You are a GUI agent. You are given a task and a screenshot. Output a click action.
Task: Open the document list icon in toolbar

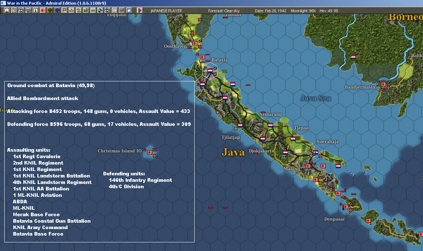click(14, 10)
